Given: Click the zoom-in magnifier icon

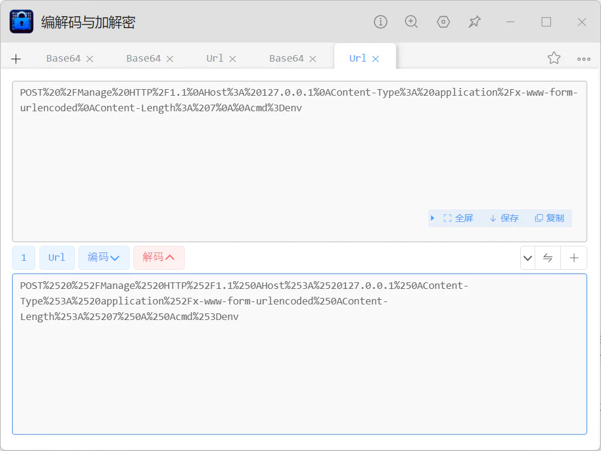Looking at the screenshot, I should [x=411, y=22].
